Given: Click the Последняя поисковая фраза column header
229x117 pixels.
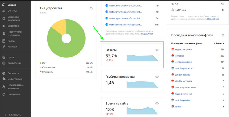Looking at the screenshot, I should pos(187,43).
